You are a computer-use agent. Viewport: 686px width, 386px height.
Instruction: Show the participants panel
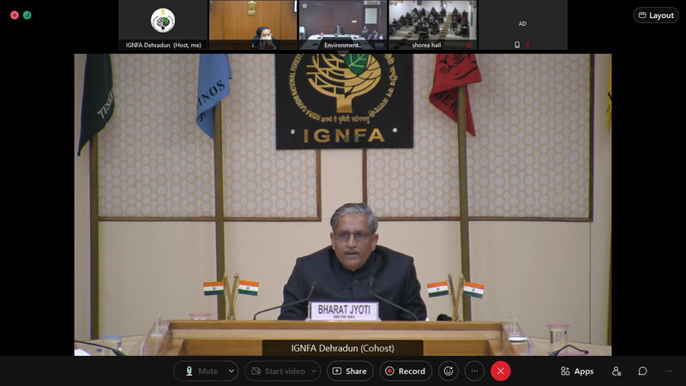[x=617, y=371]
